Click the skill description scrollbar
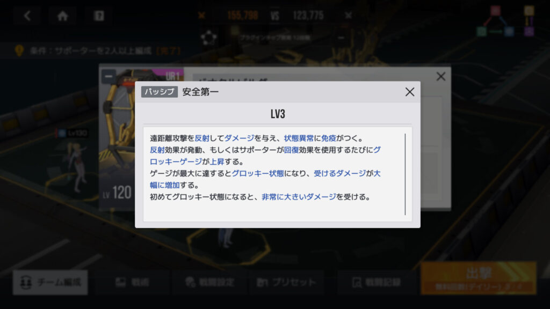Image resolution: width=550 pixels, height=309 pixels. click(x=405, y=174)
